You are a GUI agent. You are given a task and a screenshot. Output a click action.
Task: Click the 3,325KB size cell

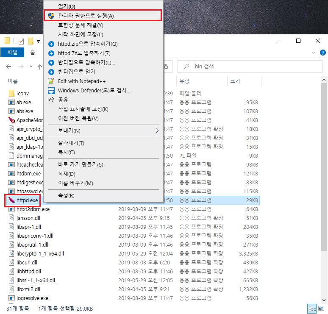coord(248,254)
